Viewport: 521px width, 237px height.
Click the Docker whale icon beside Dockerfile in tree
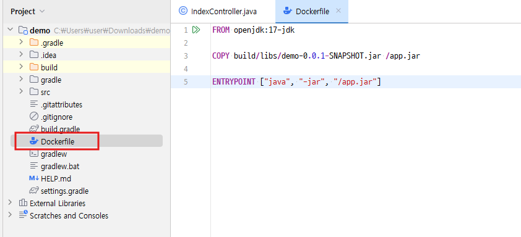pyautogui.click(x=34, y=141)
